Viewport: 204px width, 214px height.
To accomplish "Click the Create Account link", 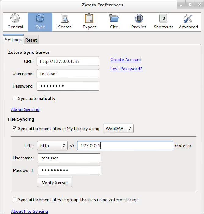I will click(126, 60).
